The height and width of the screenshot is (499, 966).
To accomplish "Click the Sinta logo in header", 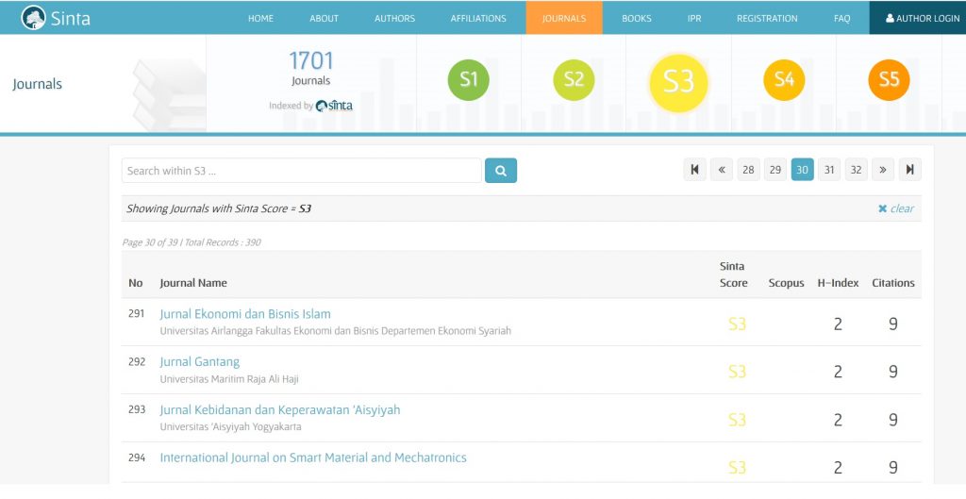I will pyautogui.click(x=56, y=18).
